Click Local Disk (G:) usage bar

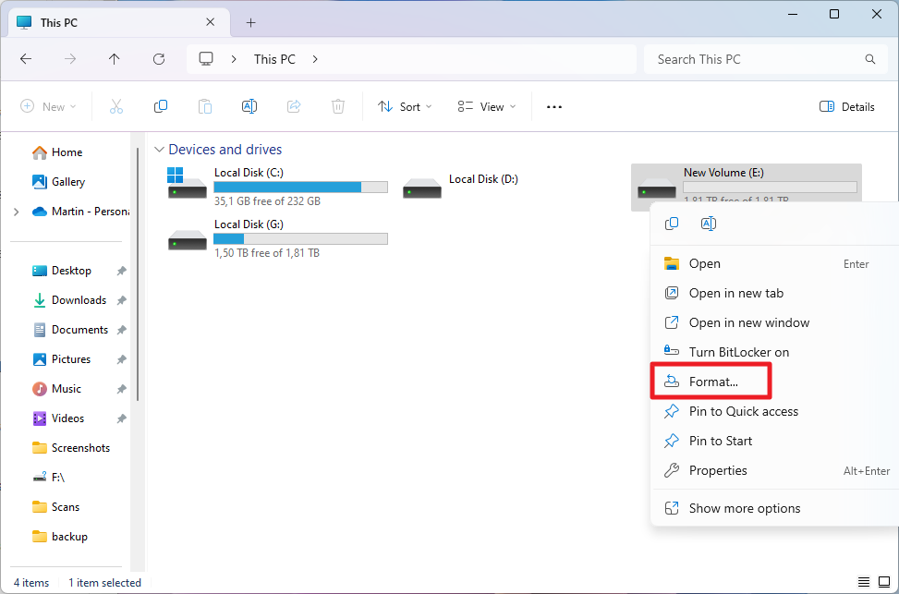coord(300,238)
